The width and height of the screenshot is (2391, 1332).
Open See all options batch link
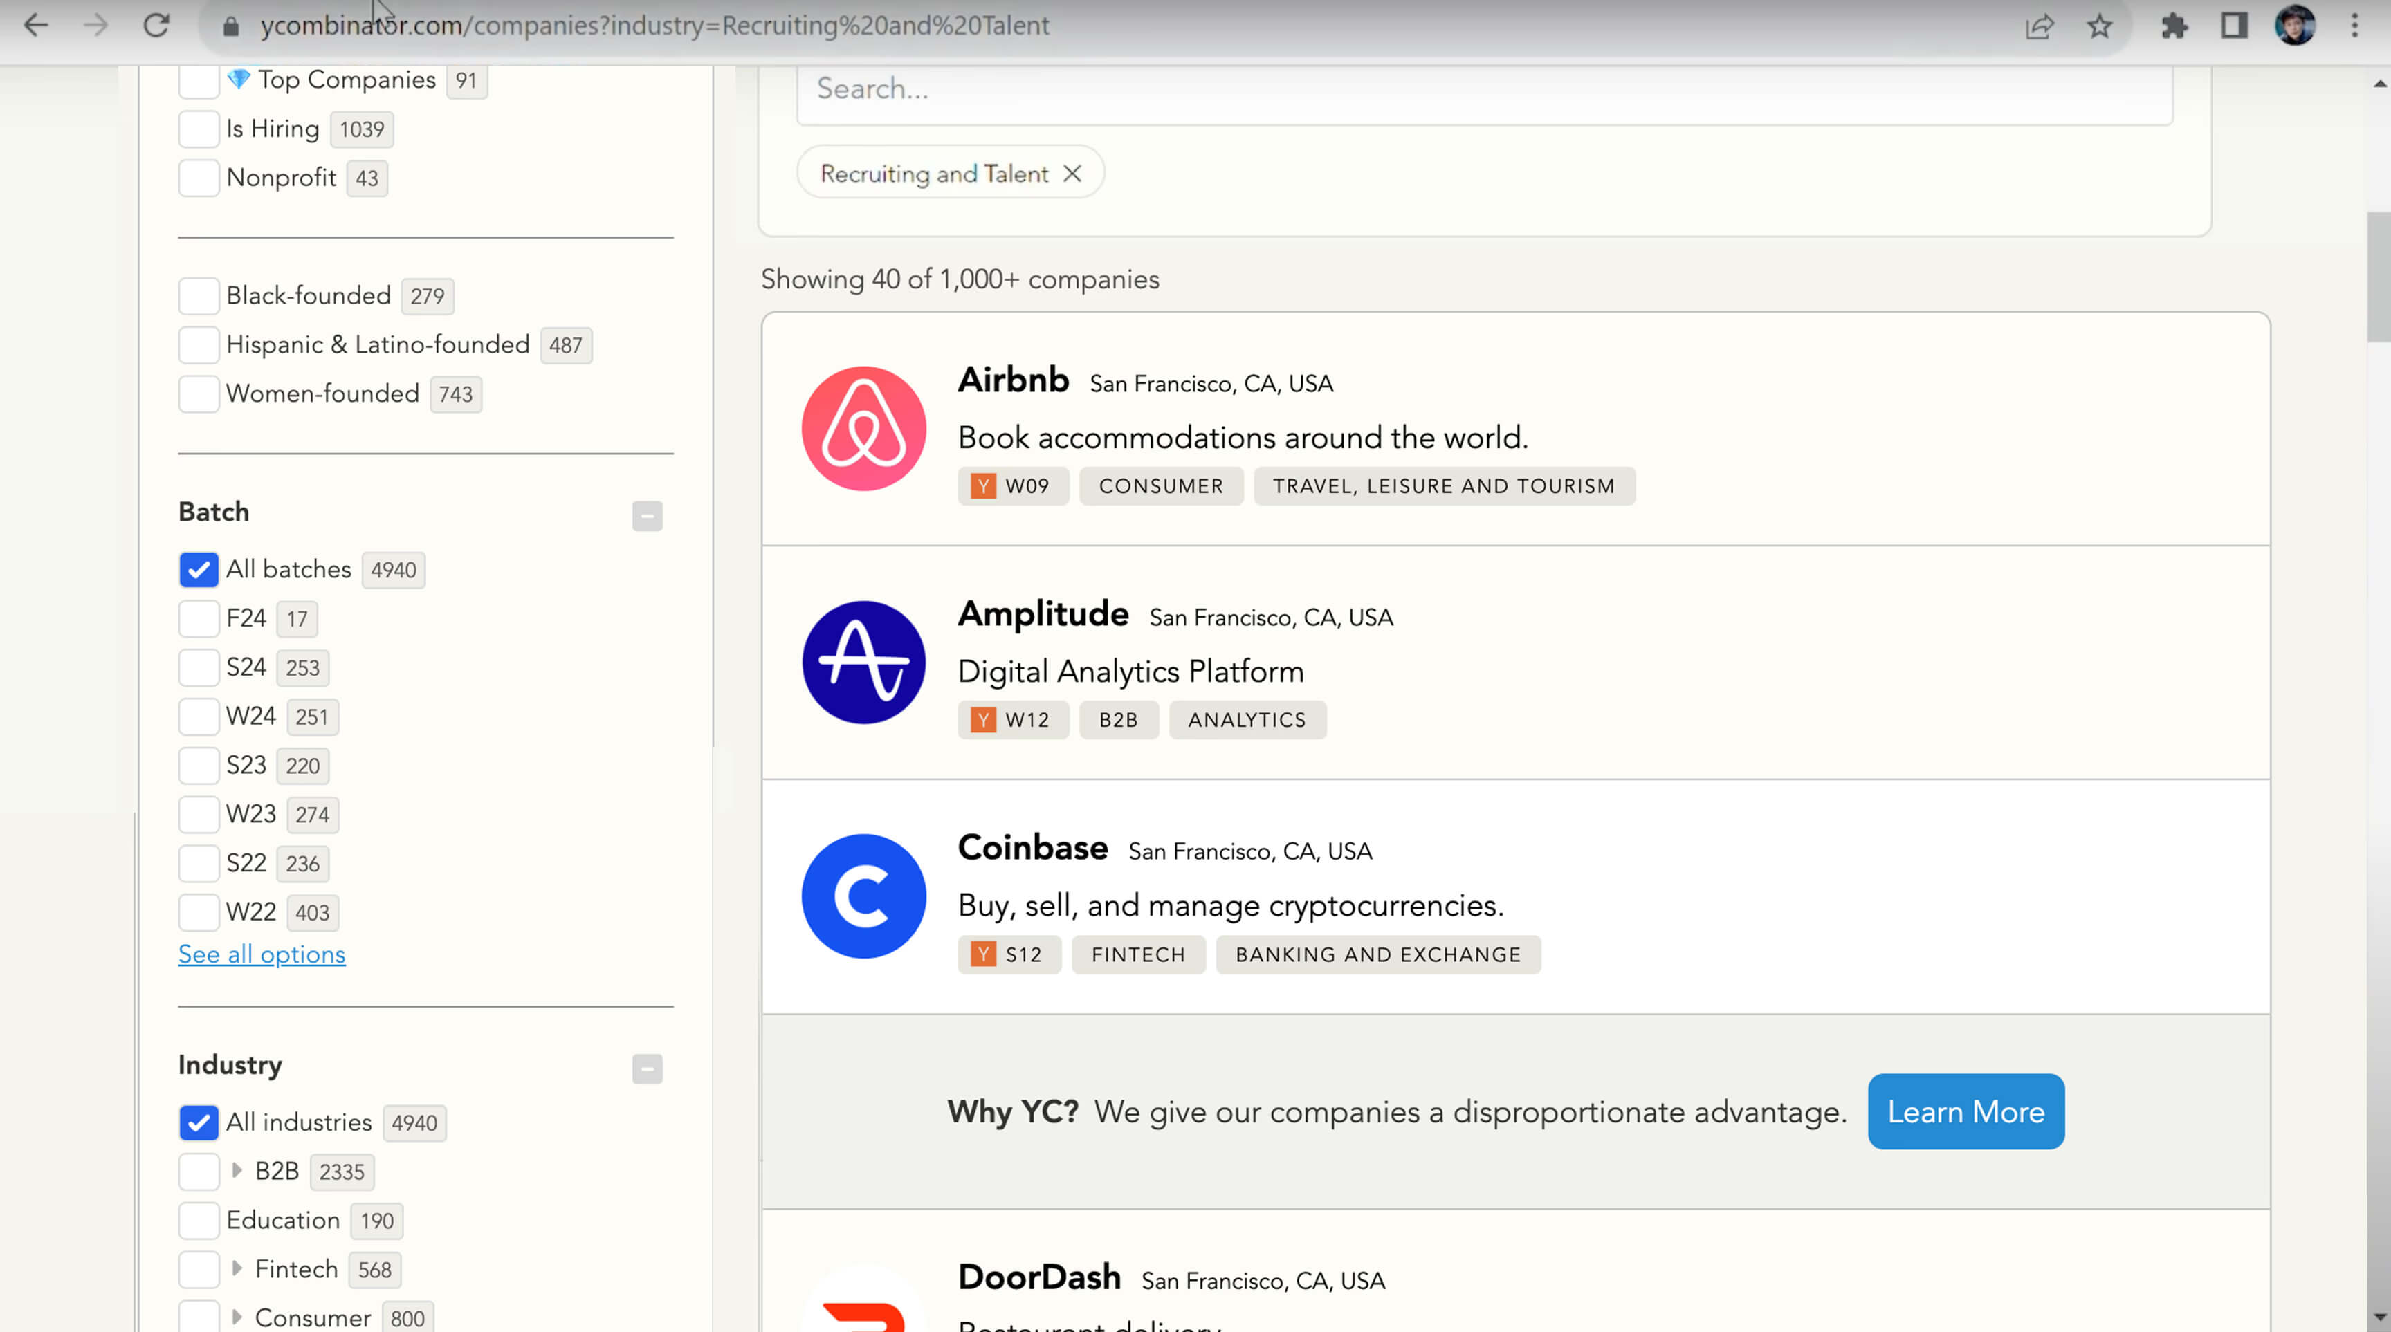point(262,954)
